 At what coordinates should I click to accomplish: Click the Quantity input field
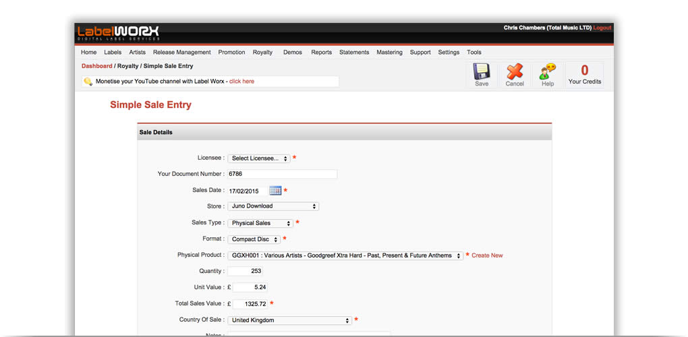246,271
